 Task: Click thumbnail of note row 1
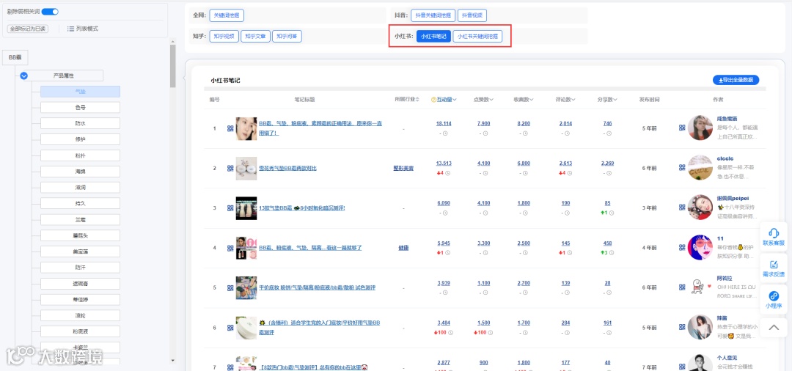[246, 129]
